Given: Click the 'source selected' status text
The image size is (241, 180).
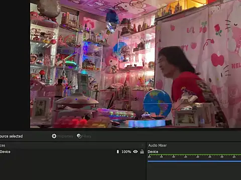Looking at the screenshot, I should tap(11, 136).
